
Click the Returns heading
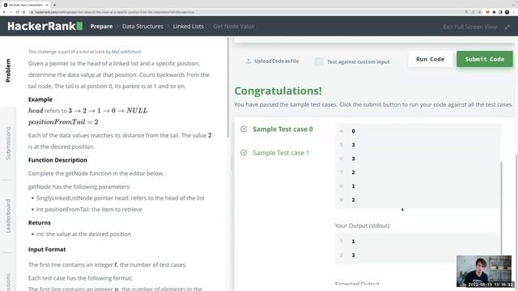point(40,223)
